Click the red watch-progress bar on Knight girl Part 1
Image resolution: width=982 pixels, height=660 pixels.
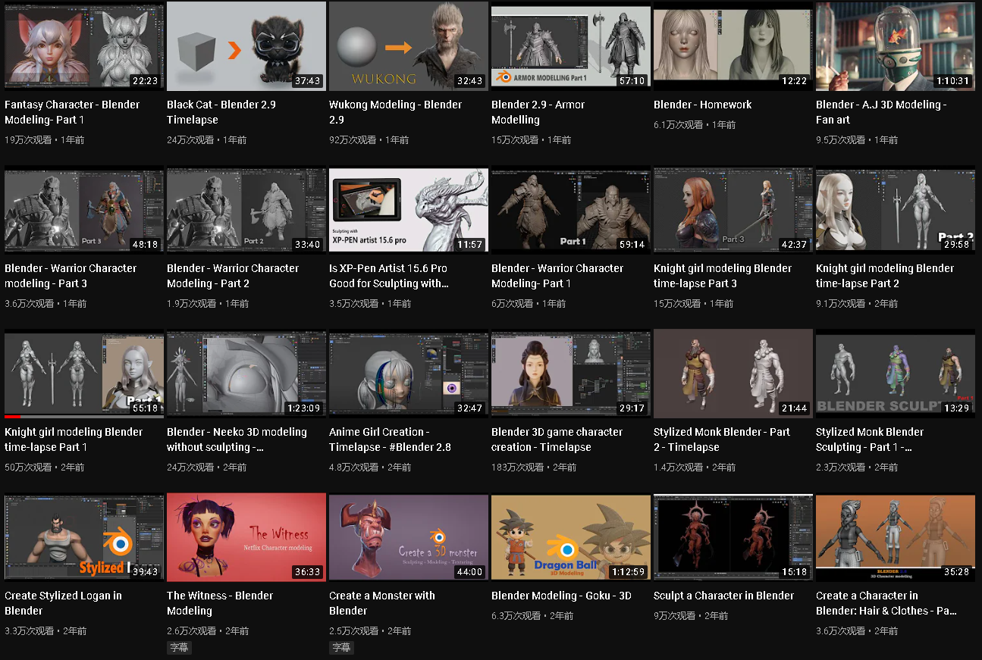point(13,416)
